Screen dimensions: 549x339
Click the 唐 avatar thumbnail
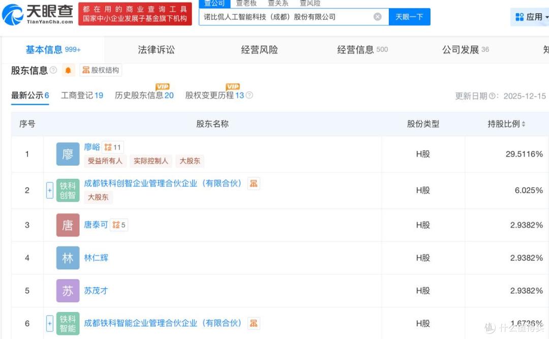(x=68, y=225)
